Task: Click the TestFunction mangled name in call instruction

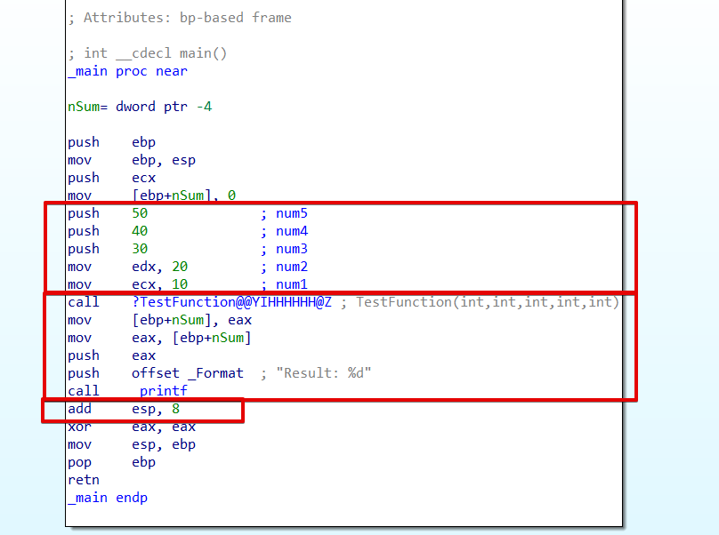Action: pyautogui.click(x=231, y=302)
